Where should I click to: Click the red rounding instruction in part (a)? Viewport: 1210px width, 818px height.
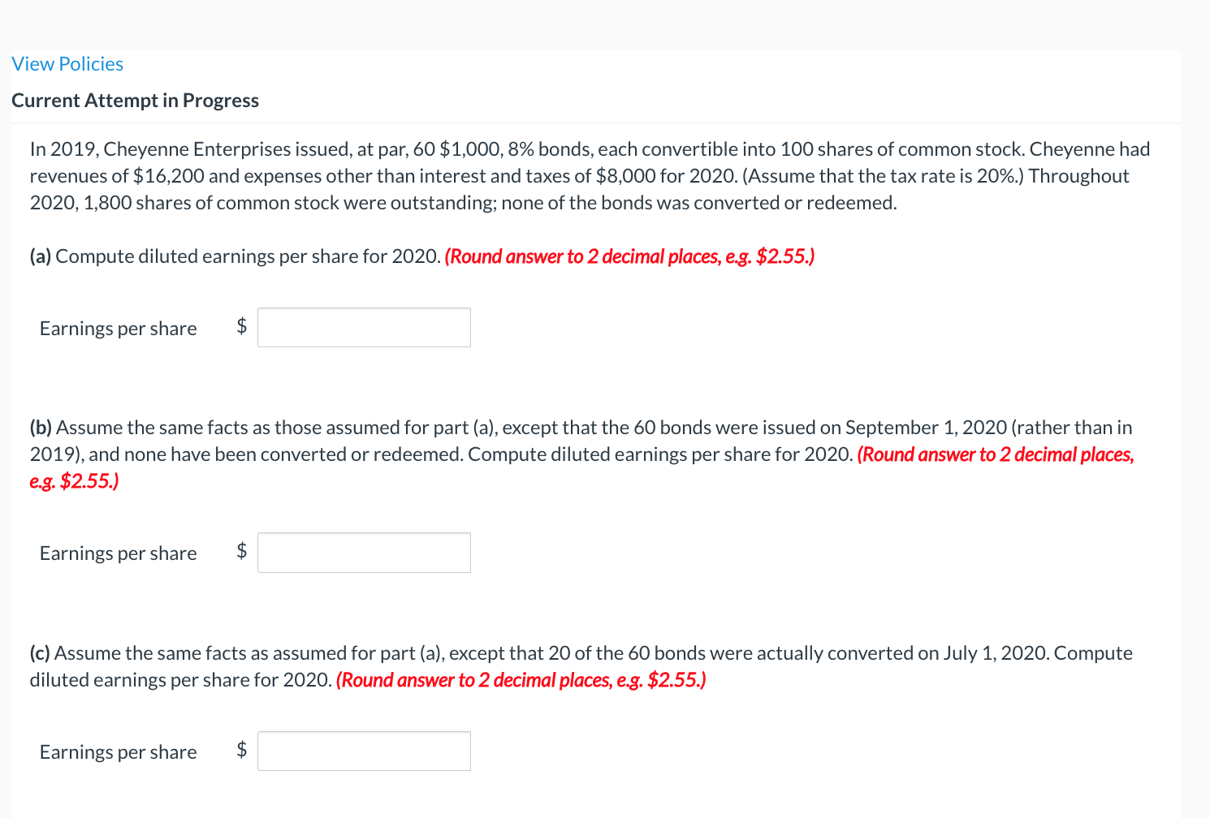(629, 256)
